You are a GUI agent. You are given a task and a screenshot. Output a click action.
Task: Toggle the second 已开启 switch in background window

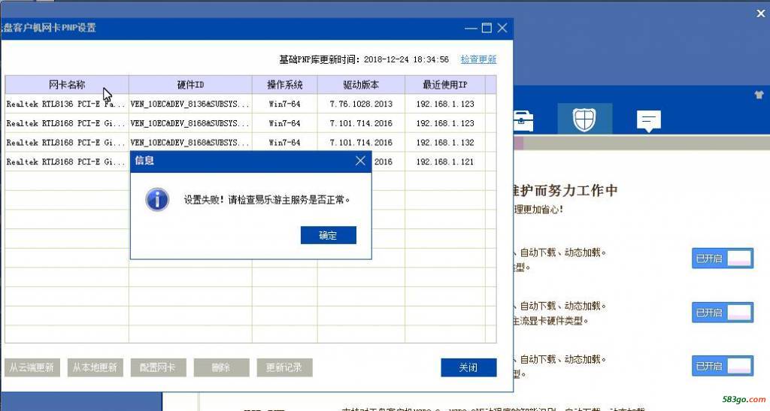(723, 313)
